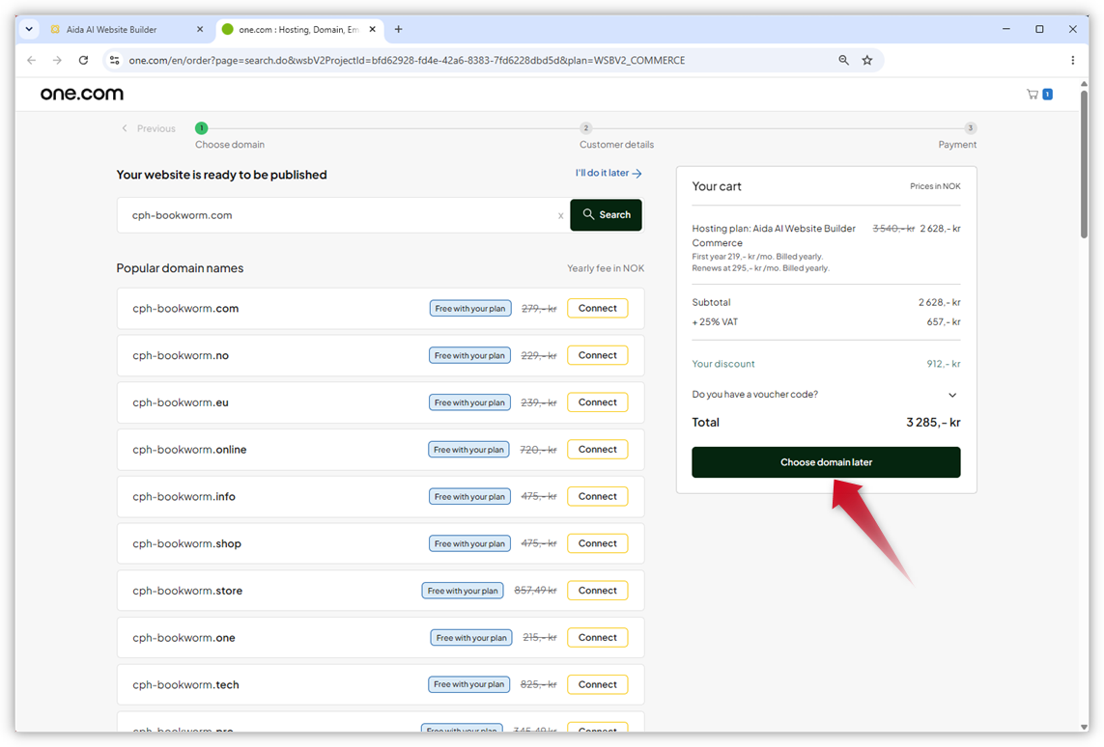Bookmark this page with the star icon
Viewport: 1104px width, 747px height.
coord(867,61)
